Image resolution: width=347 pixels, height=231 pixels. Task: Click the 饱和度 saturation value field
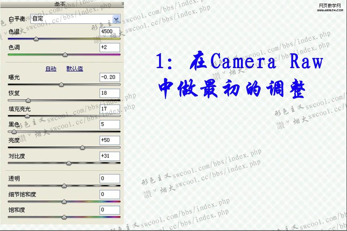pyautogui.click(x=110, y=210)
